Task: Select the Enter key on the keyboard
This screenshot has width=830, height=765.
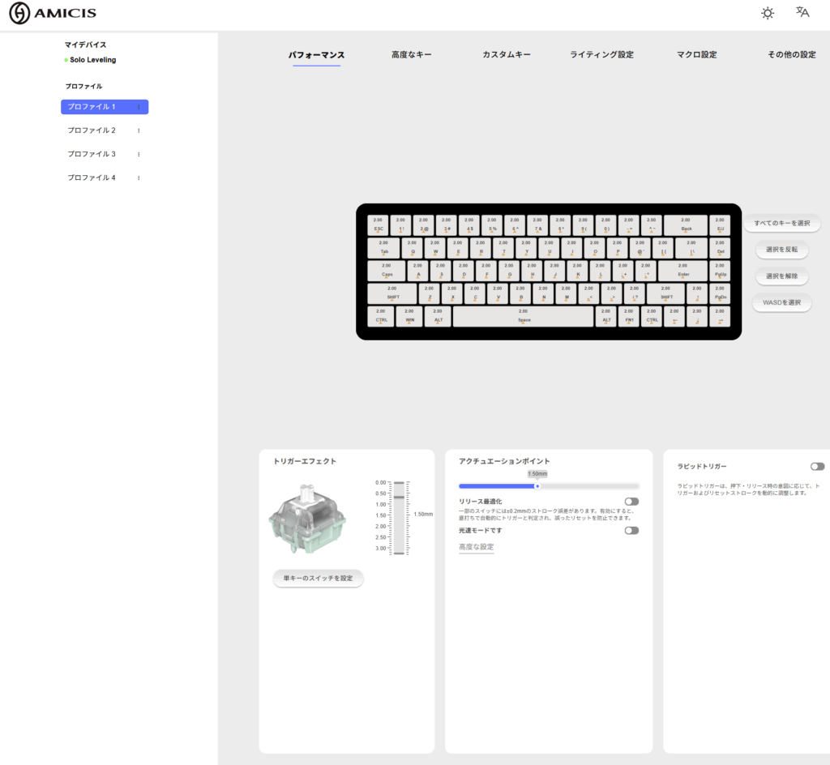Action: pos(684,271)
